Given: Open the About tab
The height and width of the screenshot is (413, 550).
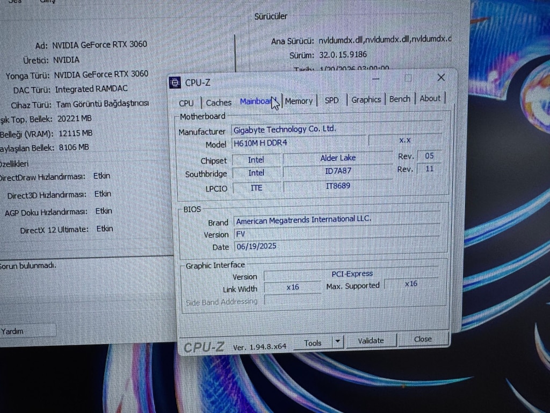Looking at the screenshot, I should [430, 98].
